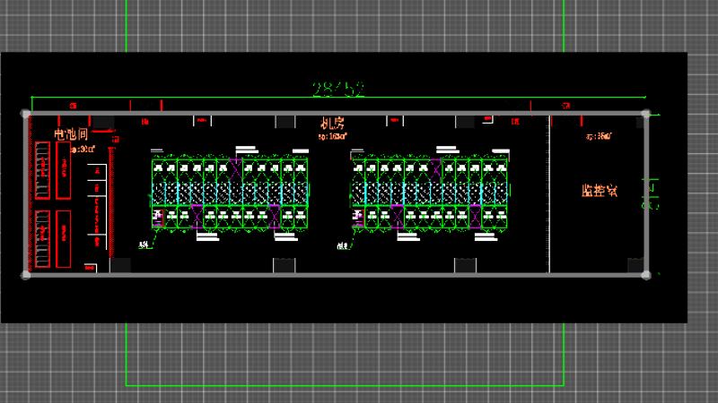The image size is (718, 403).
Task: Click the green vertical dimension at right wall
Action: click(x=652, y=193)
